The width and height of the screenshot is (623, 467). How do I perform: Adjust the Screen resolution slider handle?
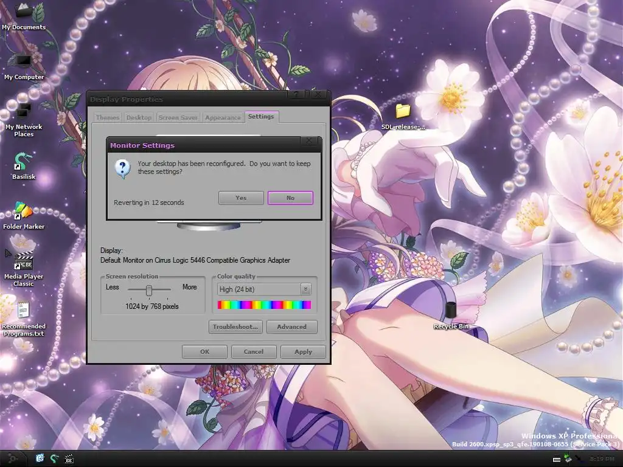coord(149,291)
